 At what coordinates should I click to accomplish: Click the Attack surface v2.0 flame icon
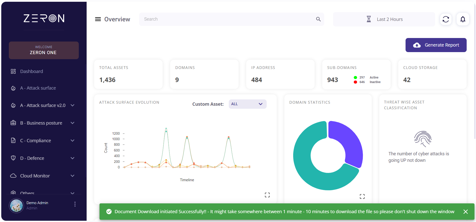[13, 105]
